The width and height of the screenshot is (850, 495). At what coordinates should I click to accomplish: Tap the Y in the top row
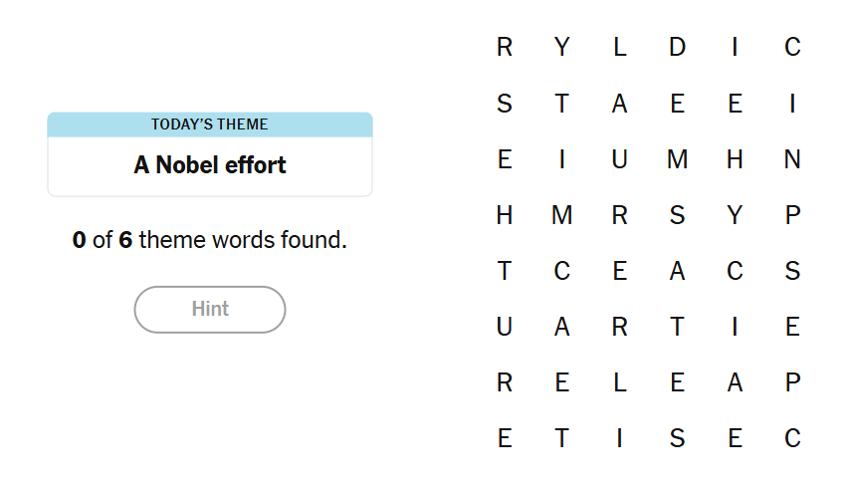coord(562,47)
